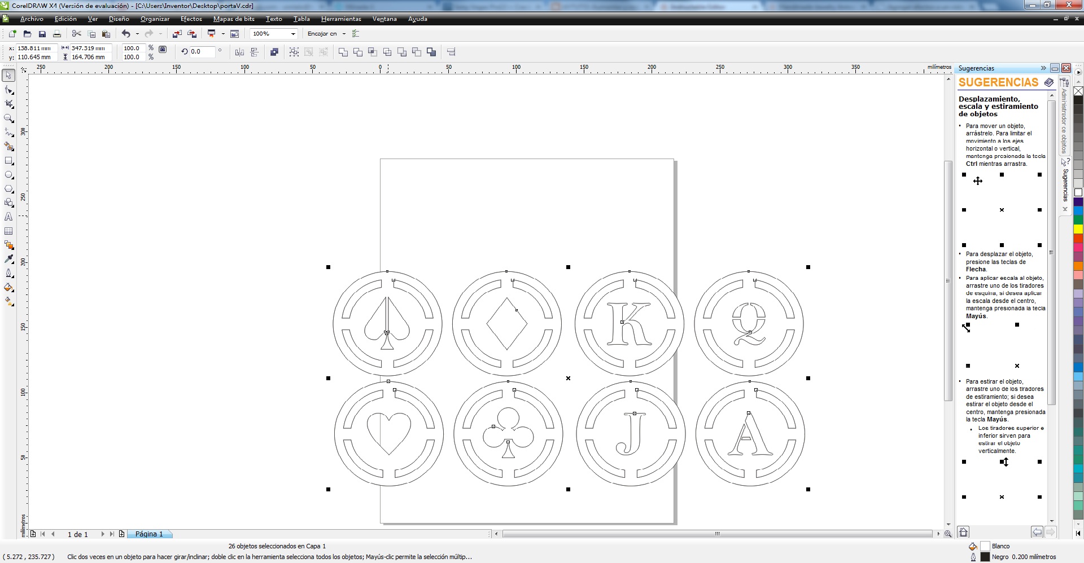Image resolution: width=1084 pixels, height=563 pixels.
Task: Select the Crop tool
Action: pos(8,104)
